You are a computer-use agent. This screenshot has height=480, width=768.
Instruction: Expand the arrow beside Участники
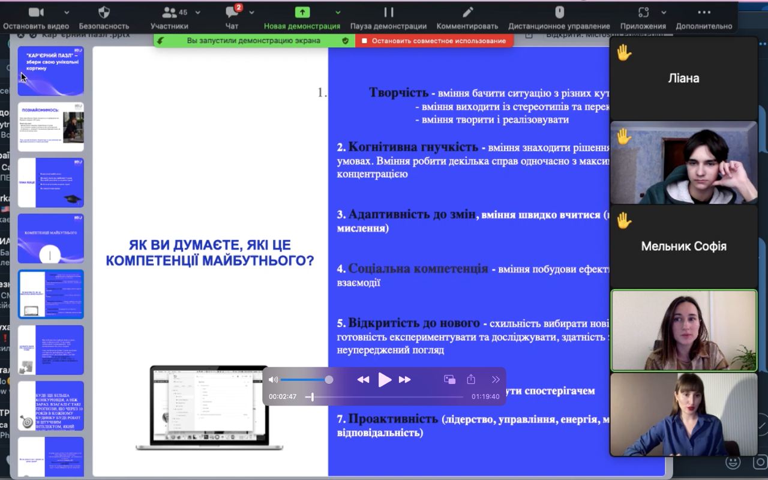pos(198,13)
